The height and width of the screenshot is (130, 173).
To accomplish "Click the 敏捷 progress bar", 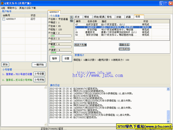I will point(61,47).
